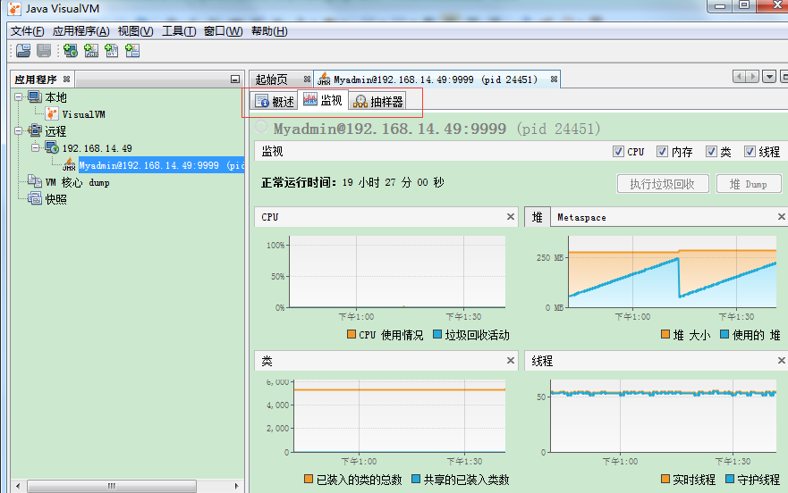Open the 工具(T) menu
The width and height of the screenshot is (788, 493).
(x=178, y=31)
